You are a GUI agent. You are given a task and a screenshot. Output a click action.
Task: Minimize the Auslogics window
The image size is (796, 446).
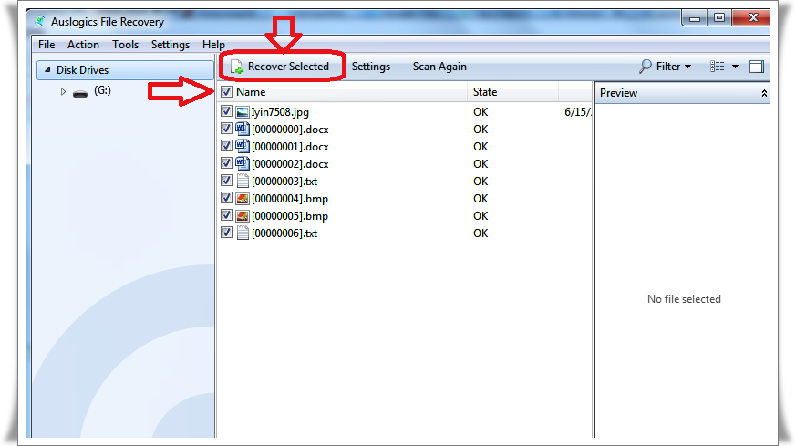tap(695, 18)
